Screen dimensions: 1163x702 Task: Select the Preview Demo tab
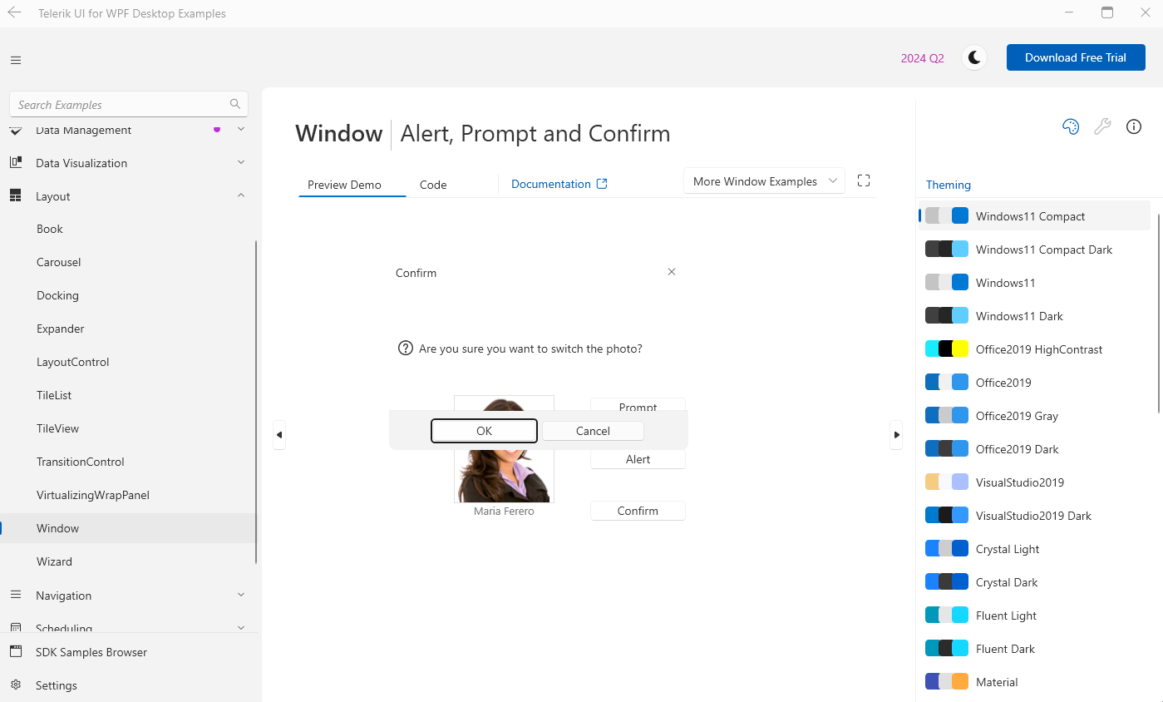[x=344, y=185]
